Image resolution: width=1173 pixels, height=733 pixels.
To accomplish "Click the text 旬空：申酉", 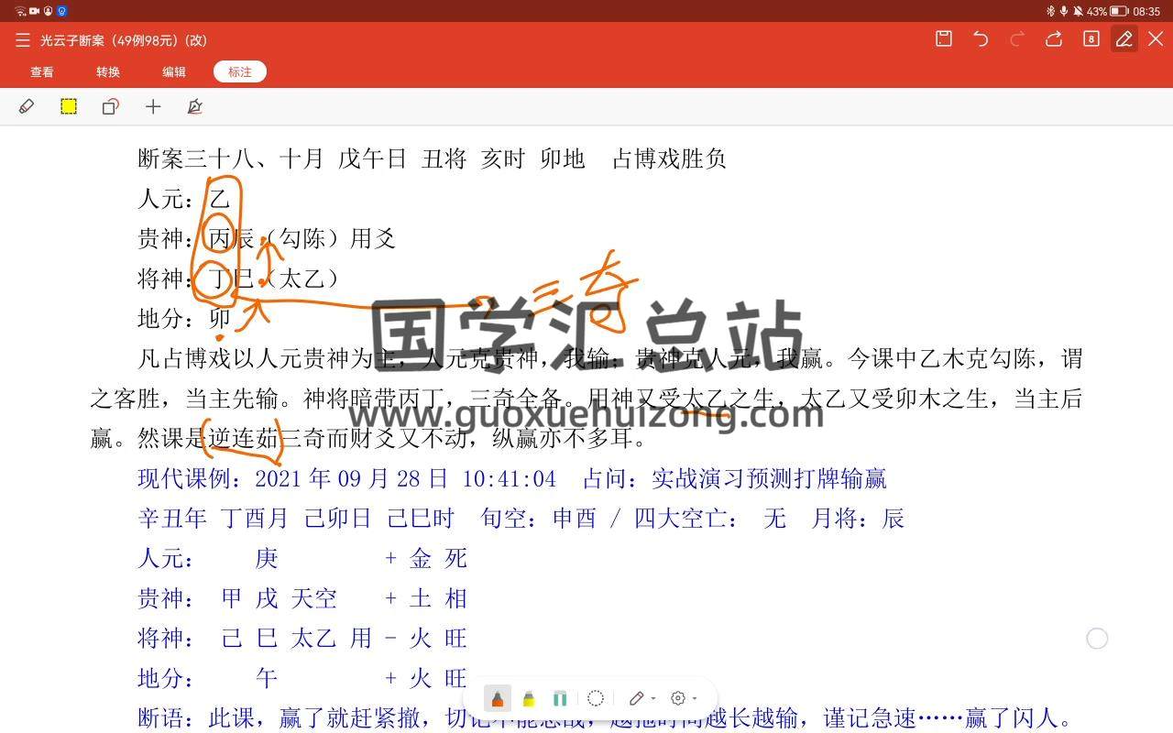I will [539, 519].
